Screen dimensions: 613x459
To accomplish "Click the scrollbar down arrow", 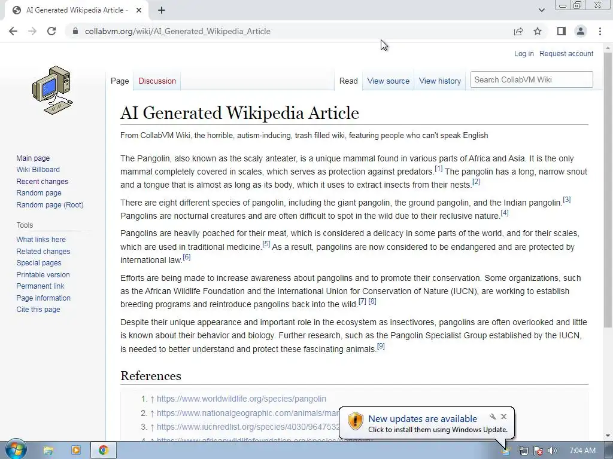I will coord(608,436).
